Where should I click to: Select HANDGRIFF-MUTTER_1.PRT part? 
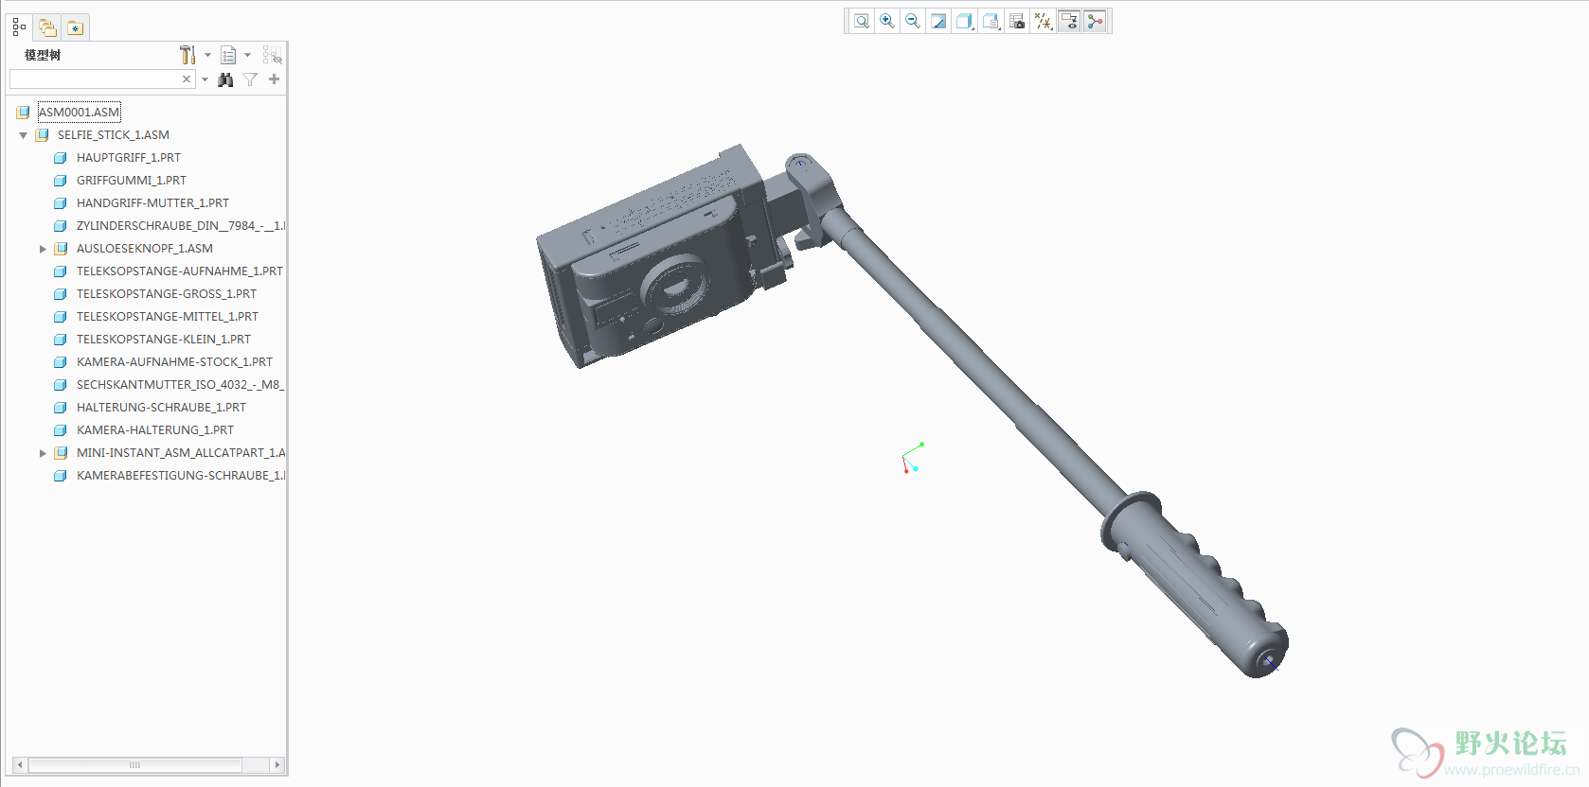coord(152,203)
